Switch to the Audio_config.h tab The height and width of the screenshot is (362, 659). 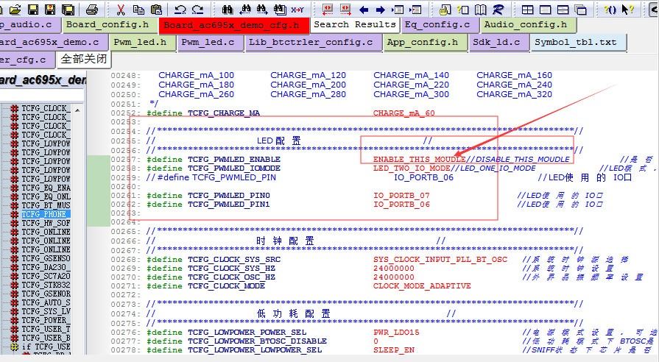[x=528, y=25]
